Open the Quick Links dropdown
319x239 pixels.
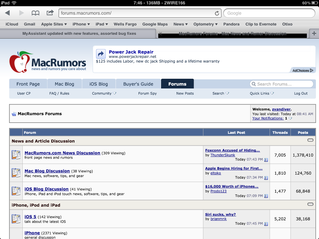262,93
